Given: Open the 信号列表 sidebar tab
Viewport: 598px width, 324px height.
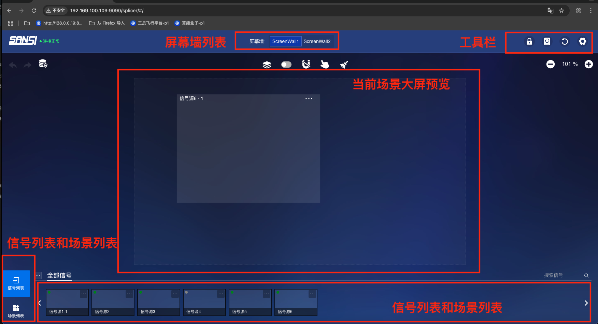Looking at the screenshot, I should tap(16, 284).
